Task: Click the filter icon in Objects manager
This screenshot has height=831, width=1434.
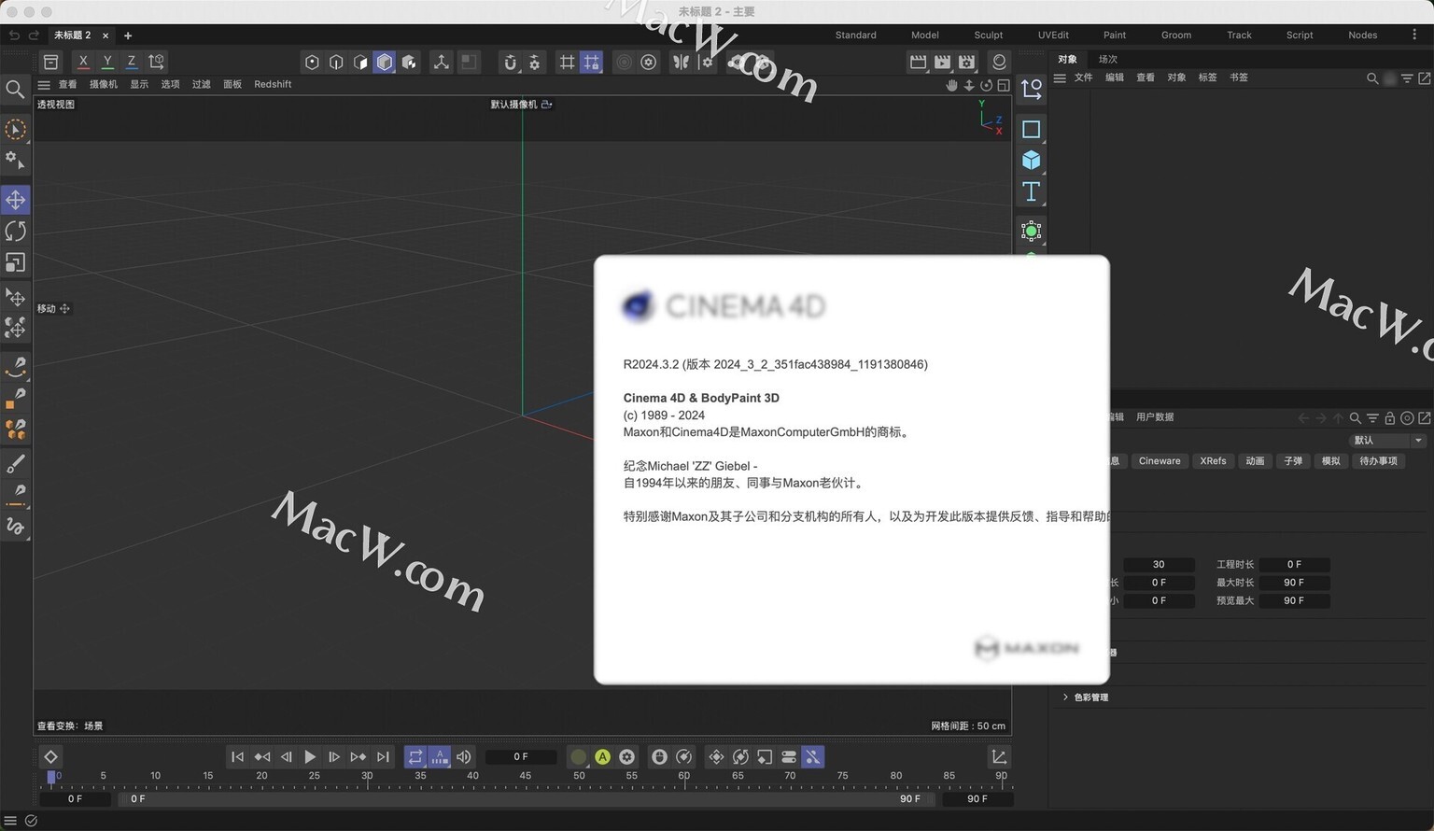Action: coord(1407,78)
